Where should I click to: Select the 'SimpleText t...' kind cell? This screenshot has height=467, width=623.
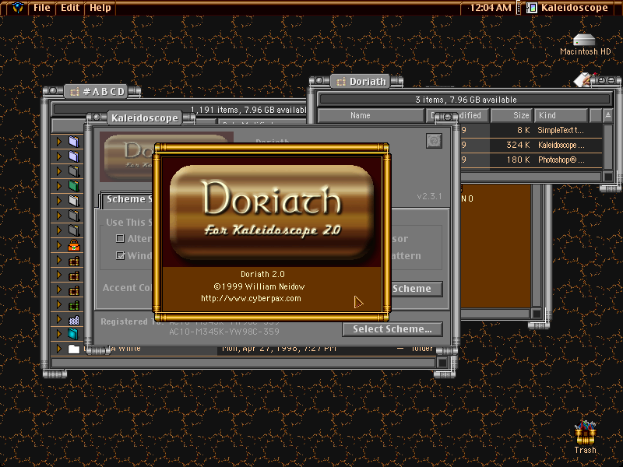click(x=560, y=130)
